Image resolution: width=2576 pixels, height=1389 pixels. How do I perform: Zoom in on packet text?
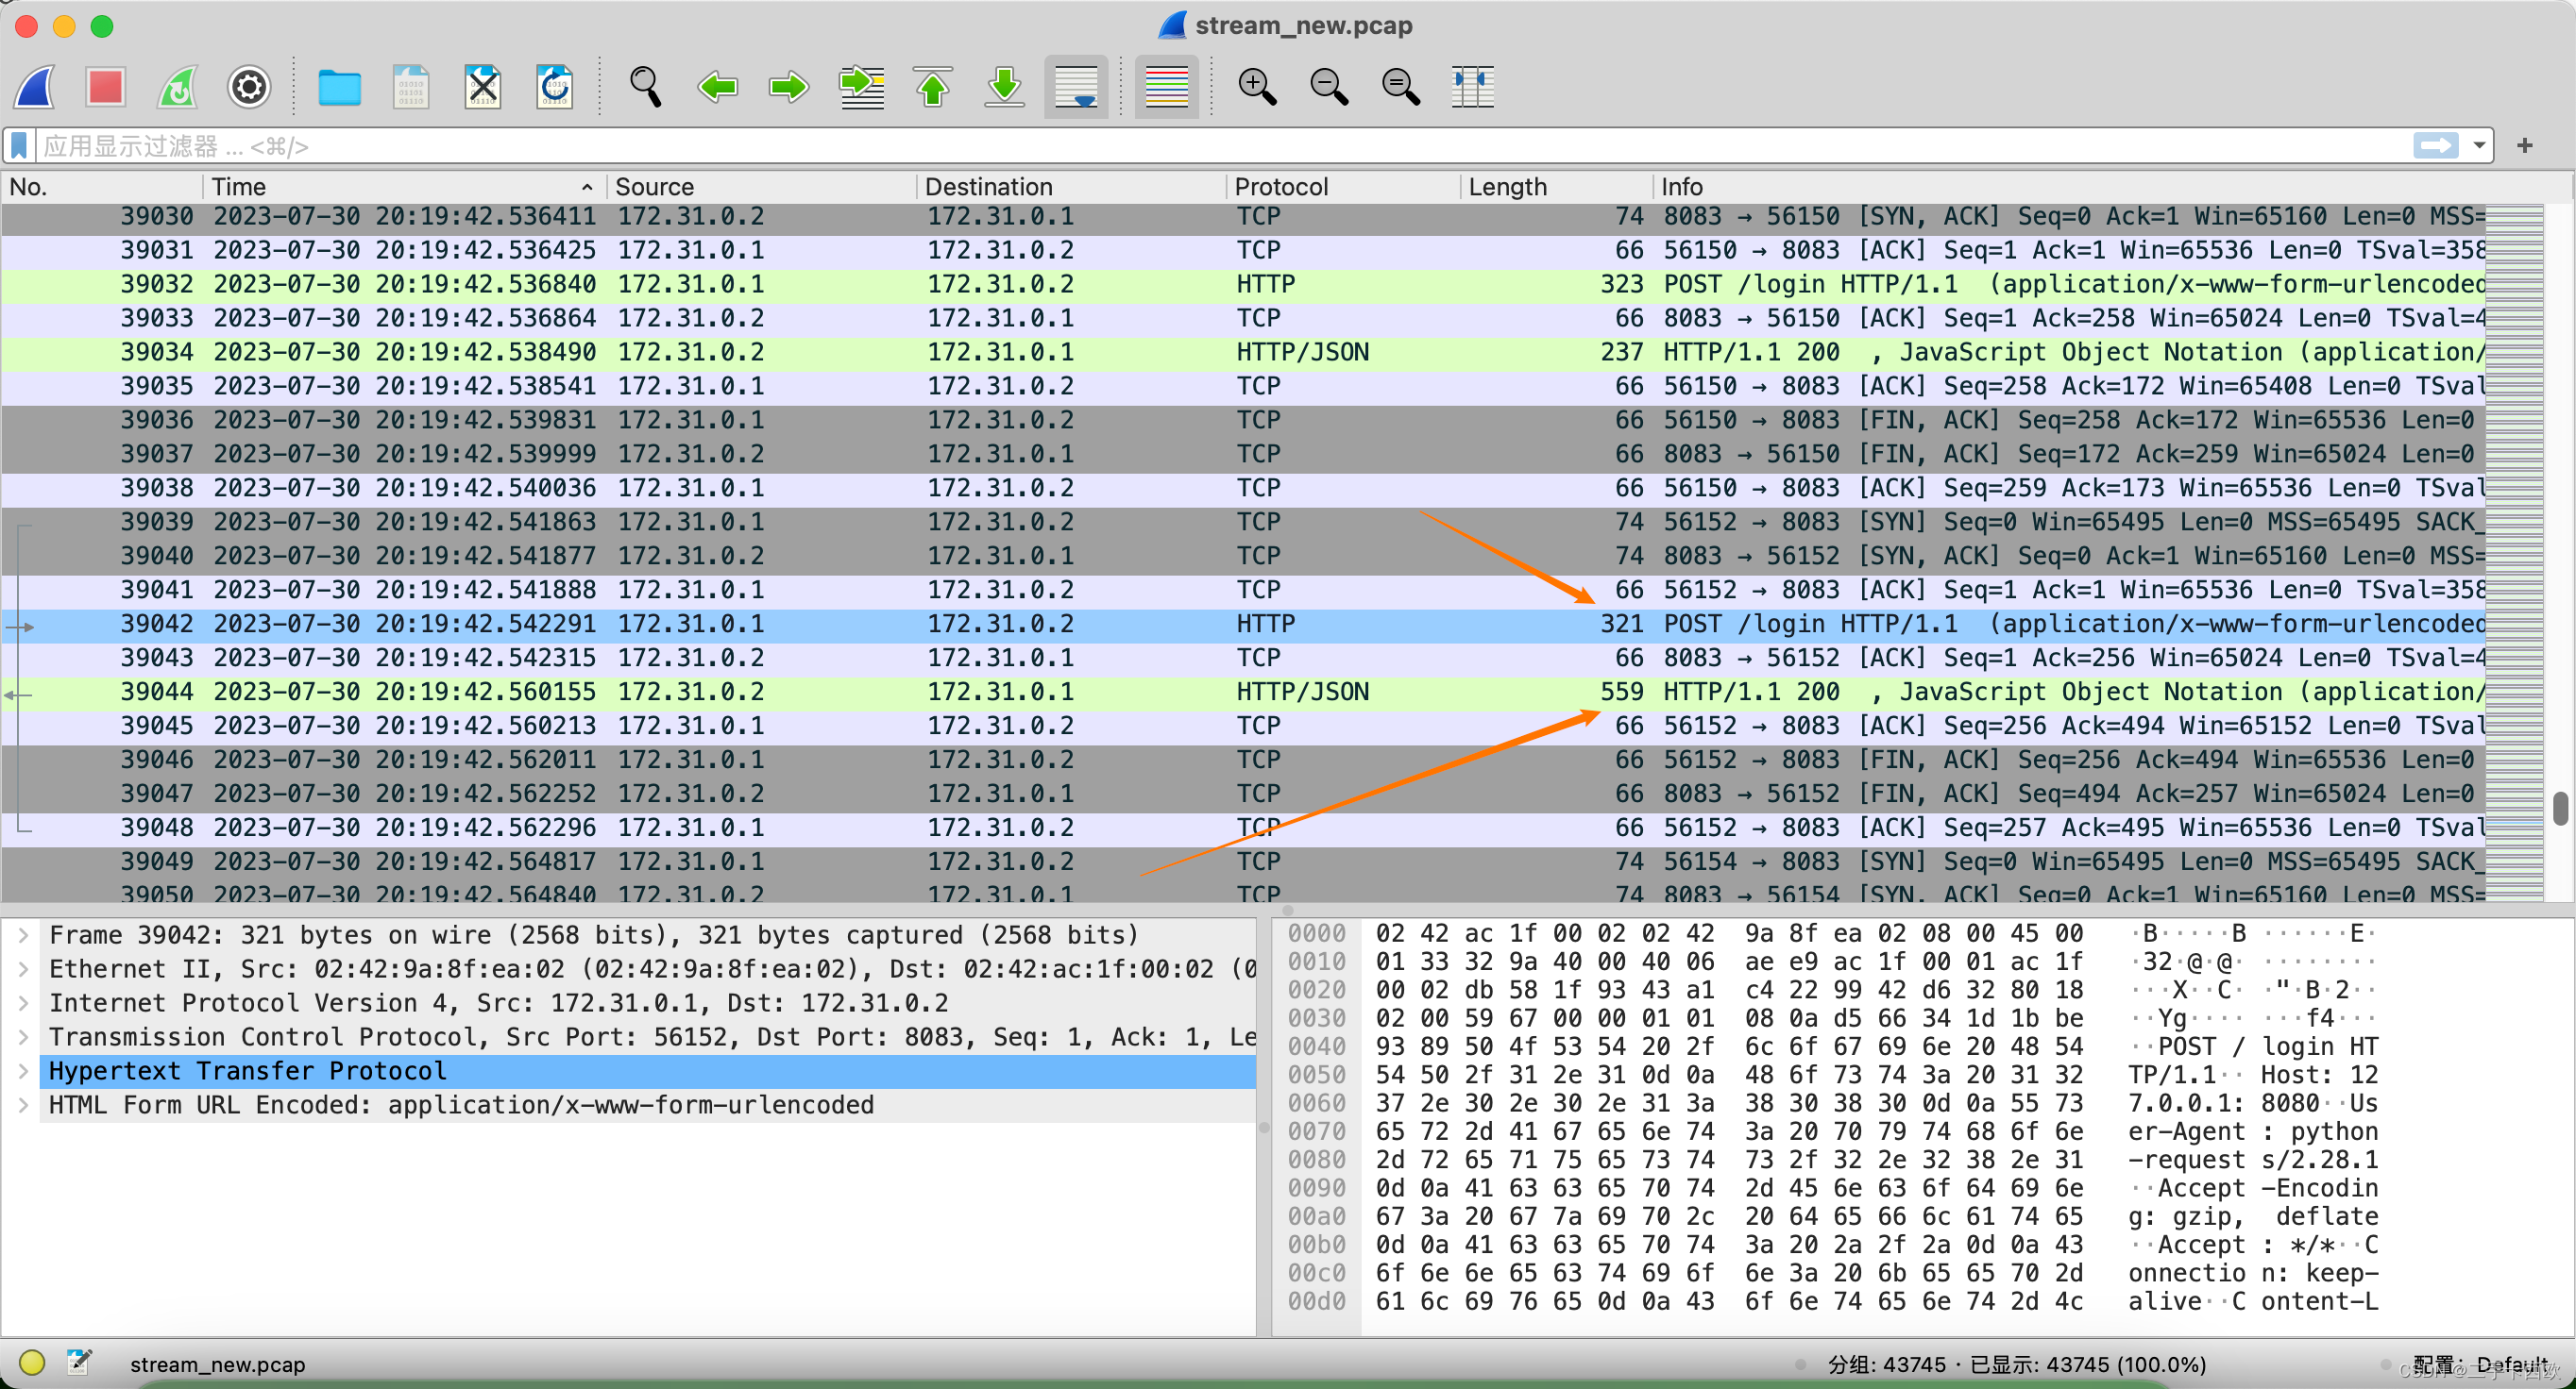click(1256, 87)
